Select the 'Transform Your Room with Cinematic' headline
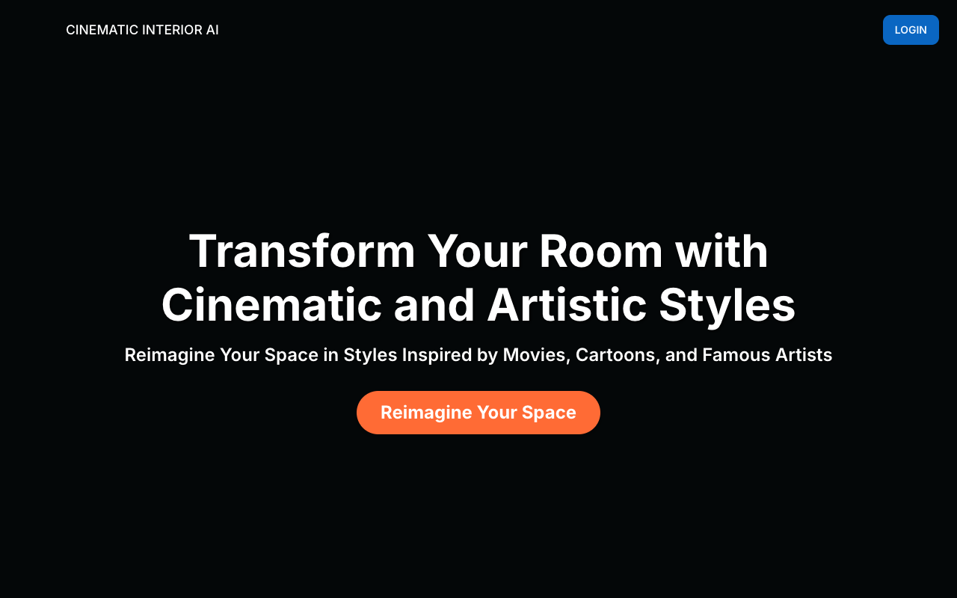The image size is (957, 598). tap(478, 278)
